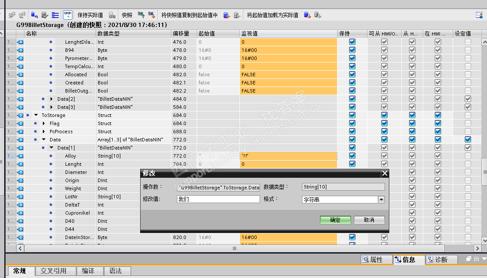Expand the Data[2] tree node
Image resolution: width=487 pixels, height=278 pixels.
click(x=51, y=99)
